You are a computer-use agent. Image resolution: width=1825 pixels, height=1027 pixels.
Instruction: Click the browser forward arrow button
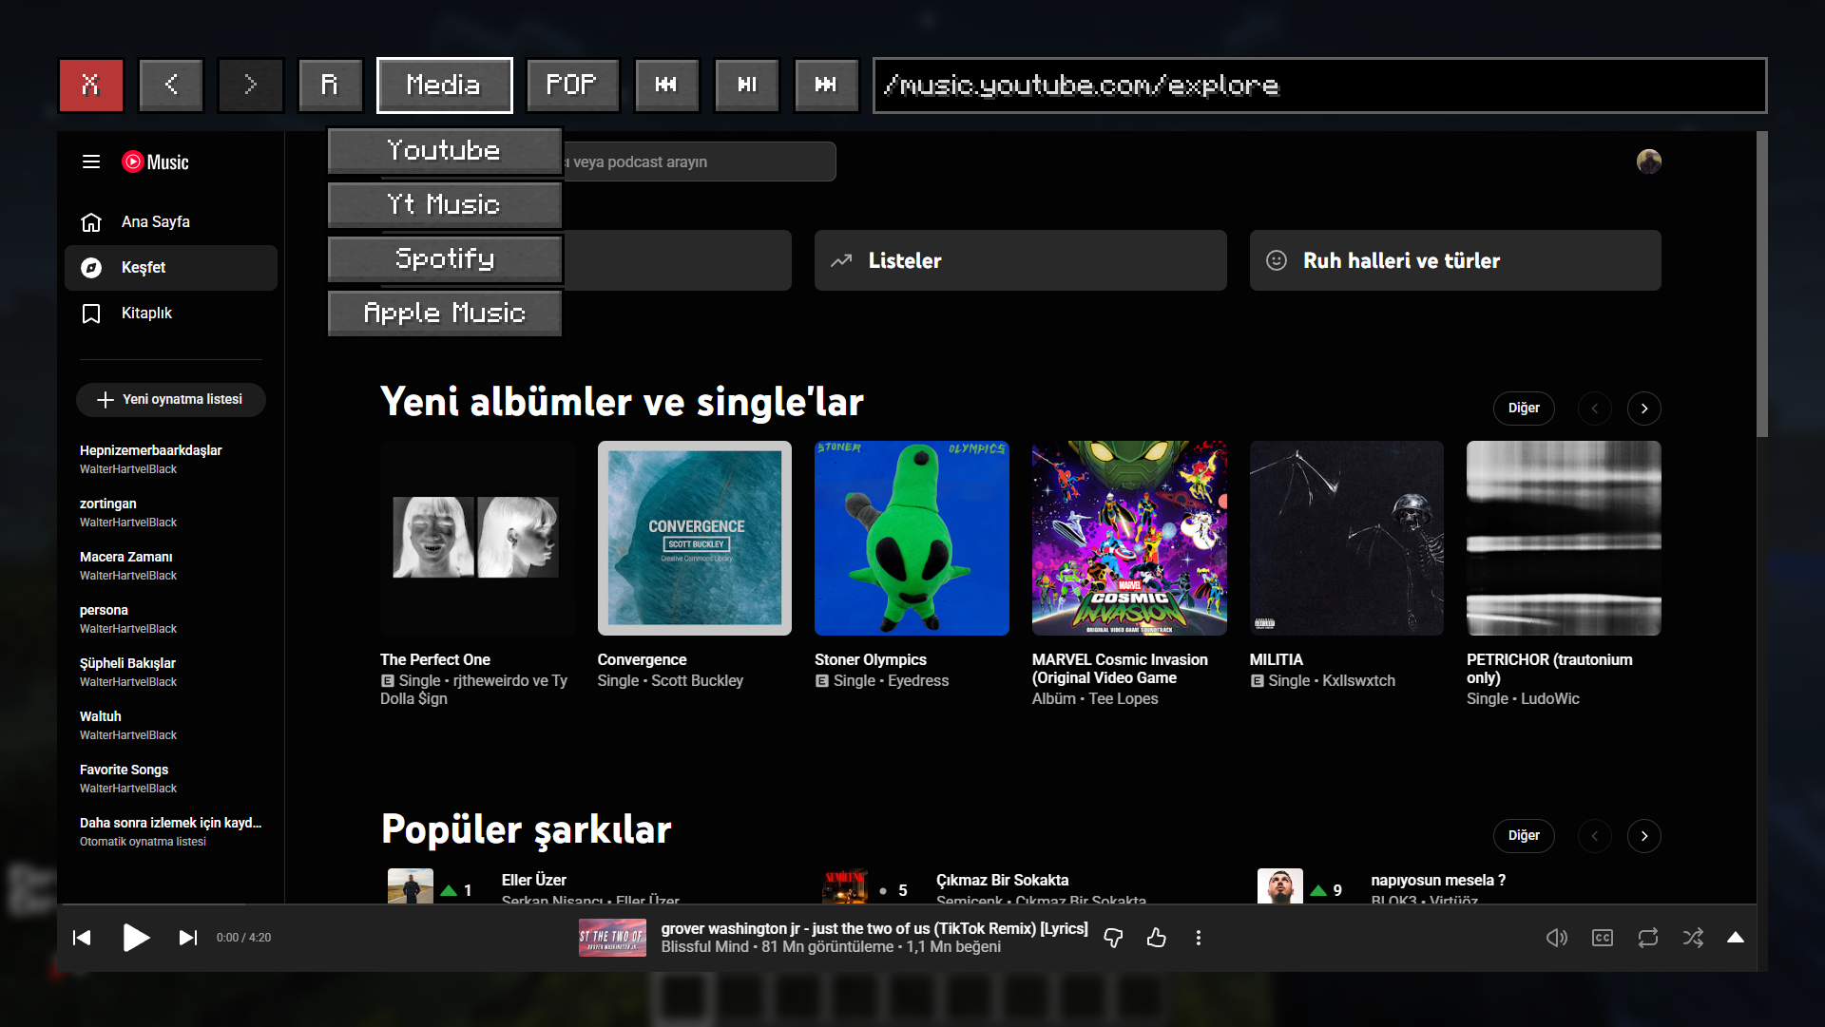tap(251, 86)
